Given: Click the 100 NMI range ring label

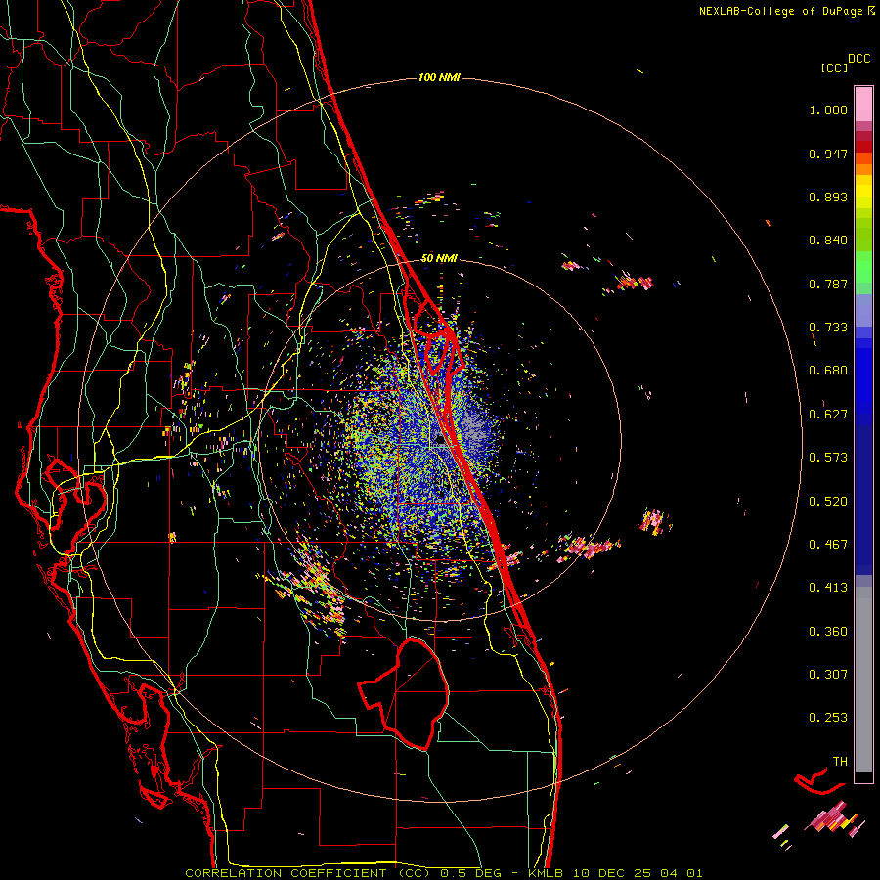Looking at the screenshot, I should click(439, 77).
